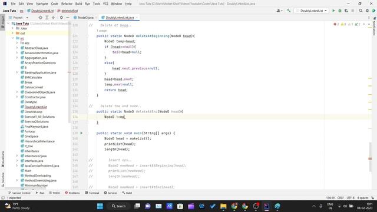
Task: Open Search Everywhere magnifier
Action: (x=361, y=11)
